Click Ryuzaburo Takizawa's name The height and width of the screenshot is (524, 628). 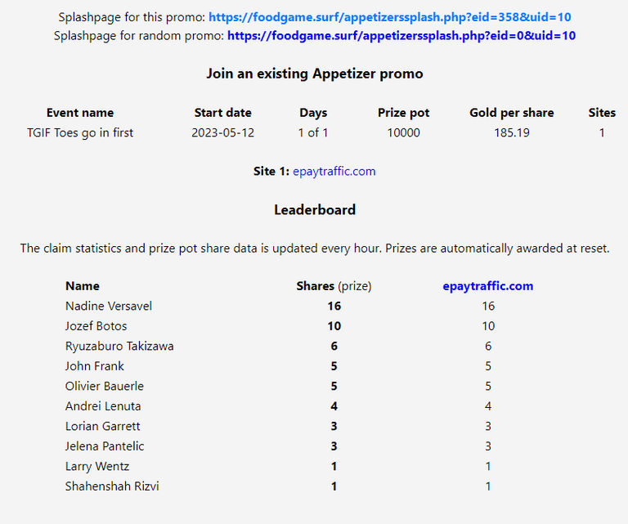coord(119,346)
